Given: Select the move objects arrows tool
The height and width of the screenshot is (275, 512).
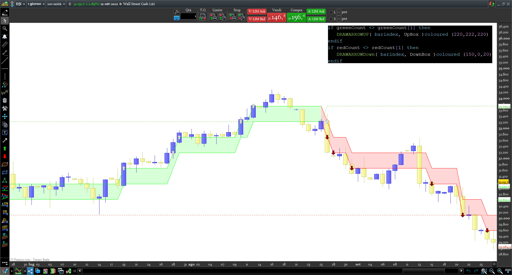Looking at the screenshot, I should (x=5, y=116).
